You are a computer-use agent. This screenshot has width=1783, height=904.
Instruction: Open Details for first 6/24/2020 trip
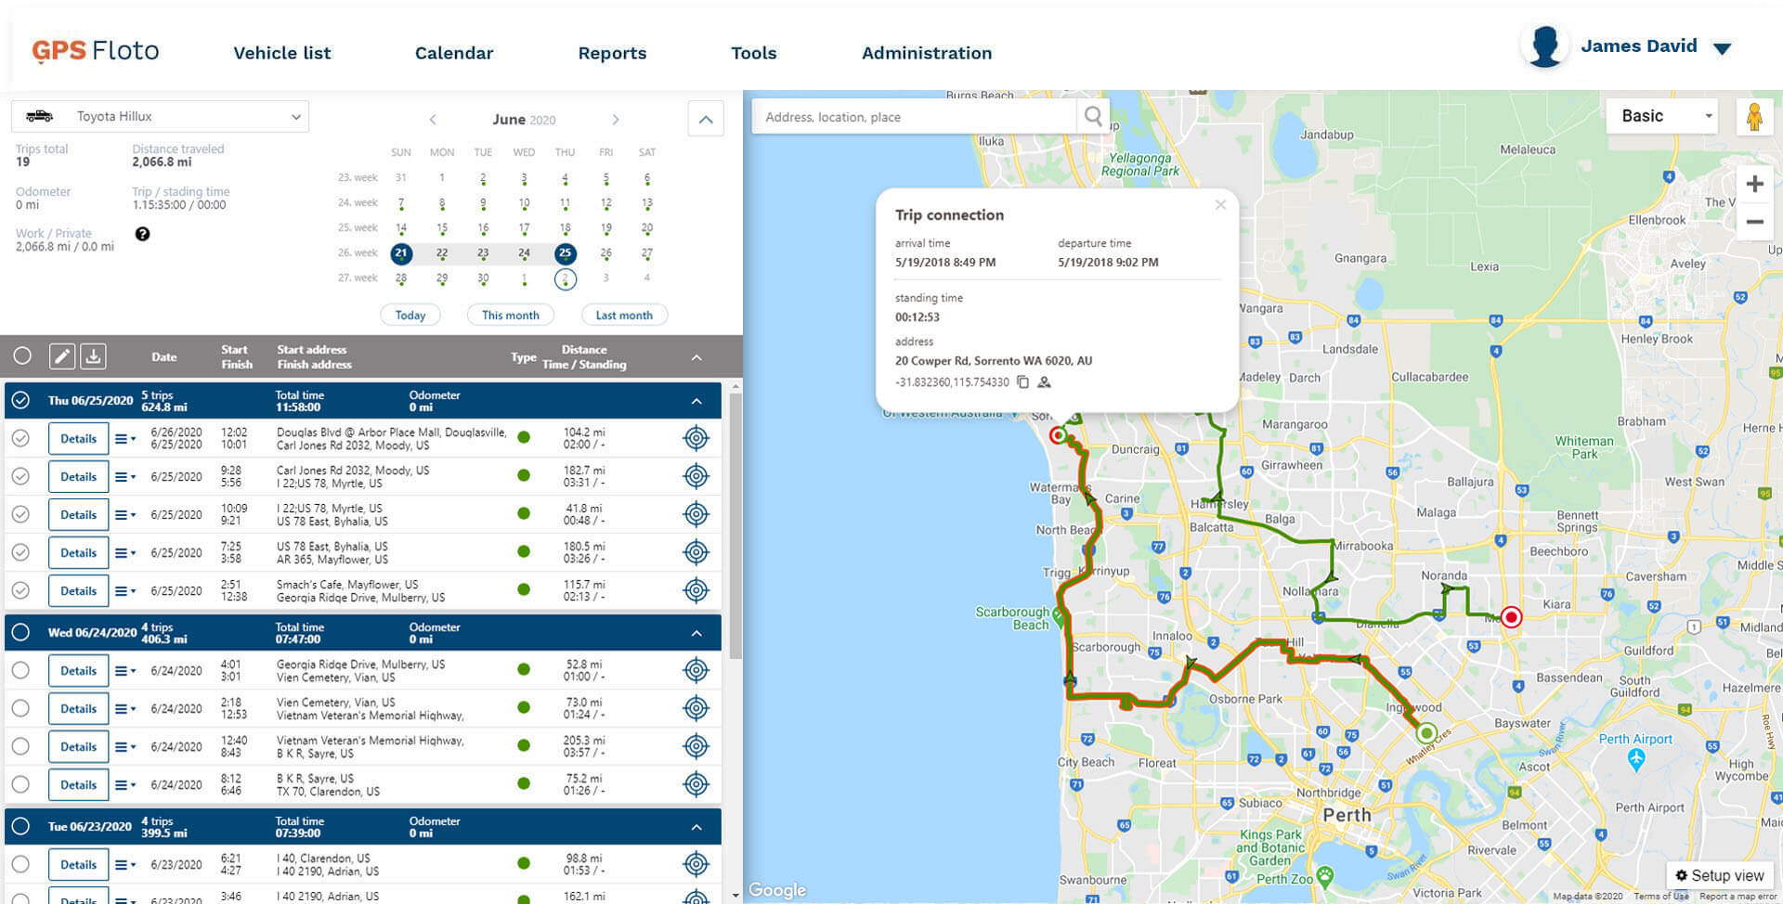tap(78, 671)
